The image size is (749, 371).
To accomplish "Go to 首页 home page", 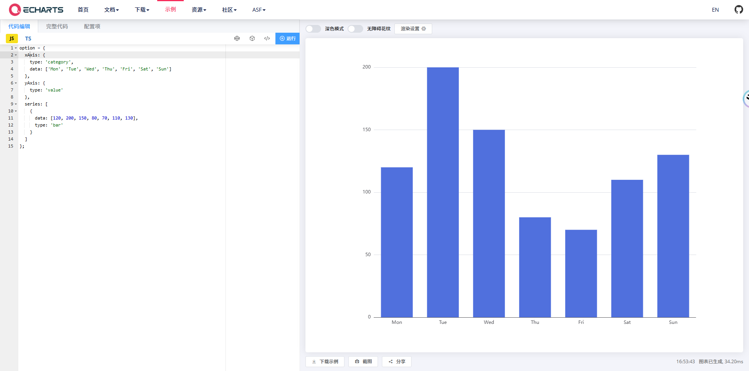I will (83, 10).
